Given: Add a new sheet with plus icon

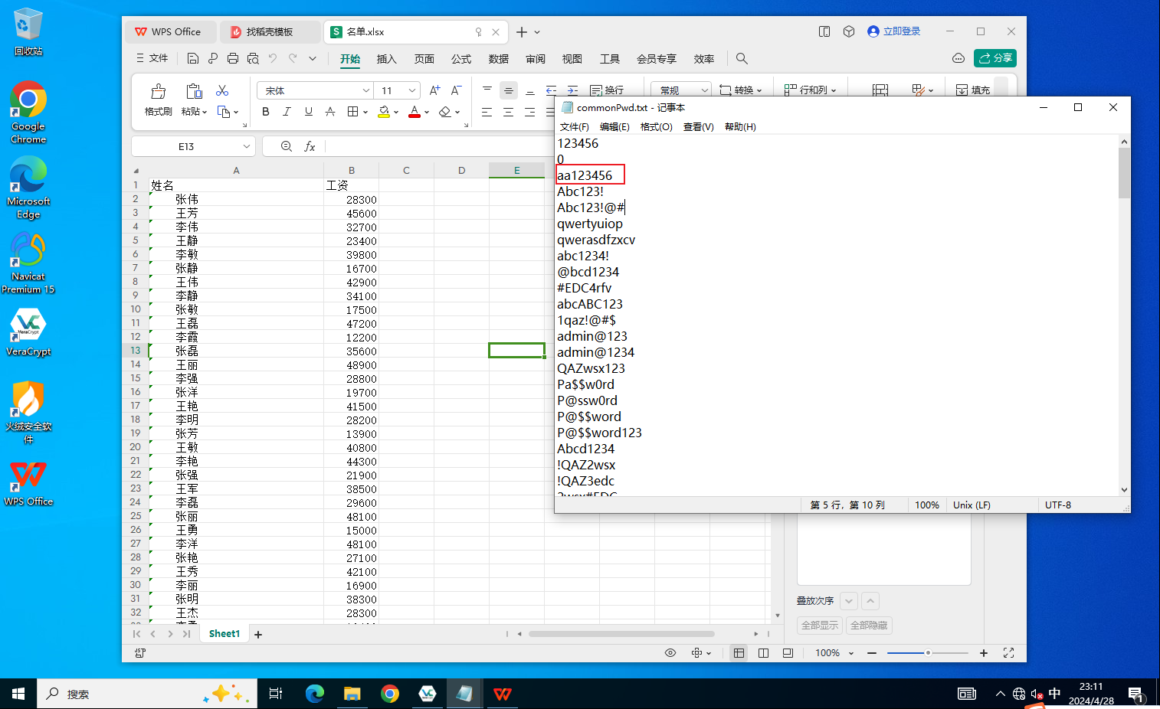Looking at the screenshot, I should [x=258, y=634].
